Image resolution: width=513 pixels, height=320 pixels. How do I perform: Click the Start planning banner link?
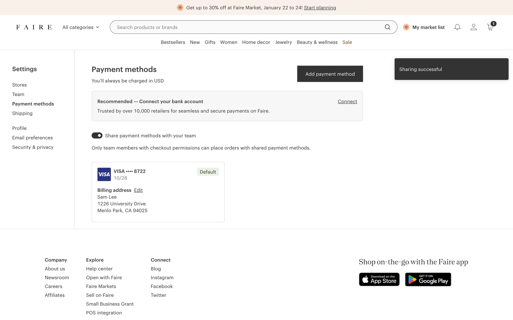pos(320,8)
